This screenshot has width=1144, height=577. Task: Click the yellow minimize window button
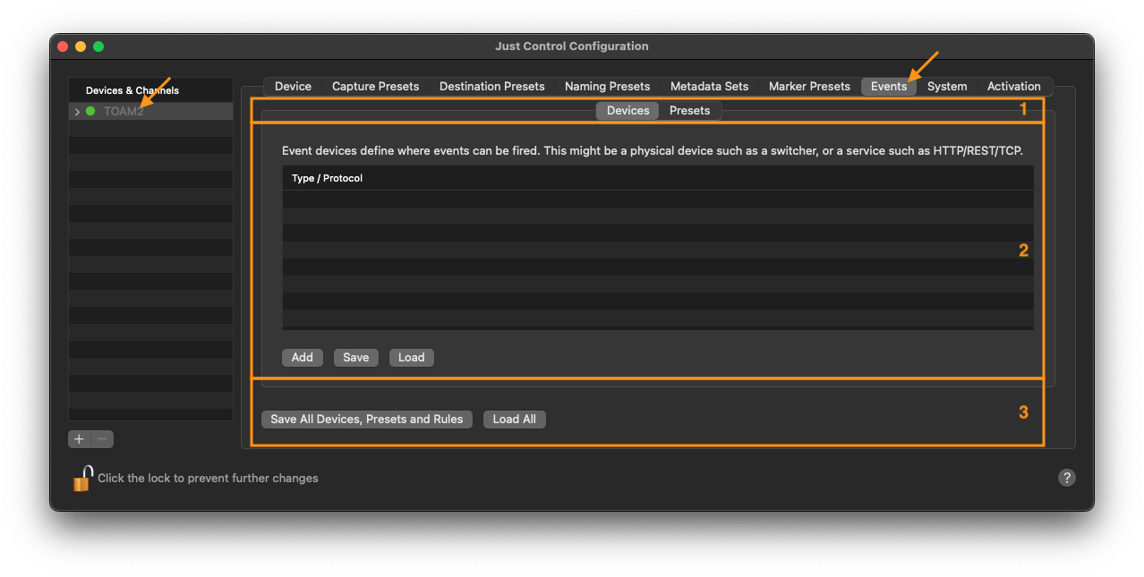tap(81, 47)
